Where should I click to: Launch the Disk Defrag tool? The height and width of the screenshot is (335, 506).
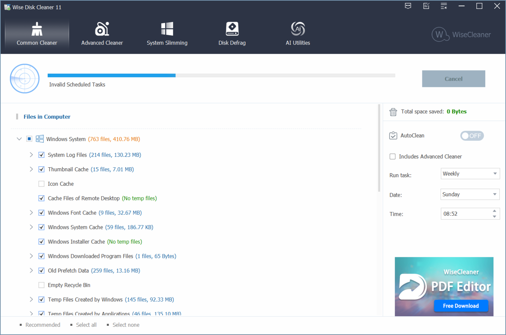[x=232, y=33]
